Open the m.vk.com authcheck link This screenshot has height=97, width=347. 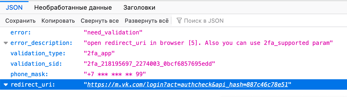coord(187,85)
